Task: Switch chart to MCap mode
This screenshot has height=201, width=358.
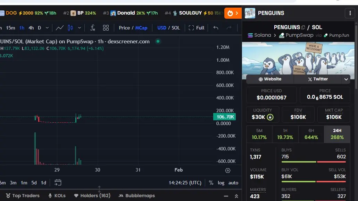Action: click(141, 28)
